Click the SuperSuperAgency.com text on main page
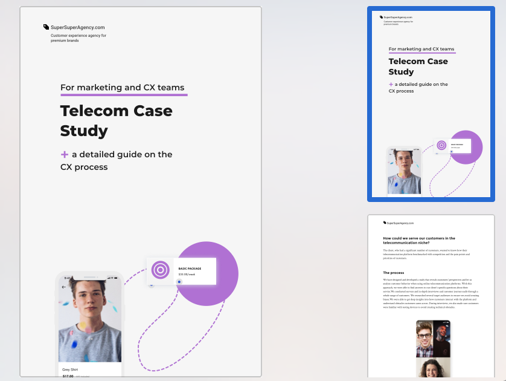The width and height of the screenshot is (506, 381). tap(78, 27)
